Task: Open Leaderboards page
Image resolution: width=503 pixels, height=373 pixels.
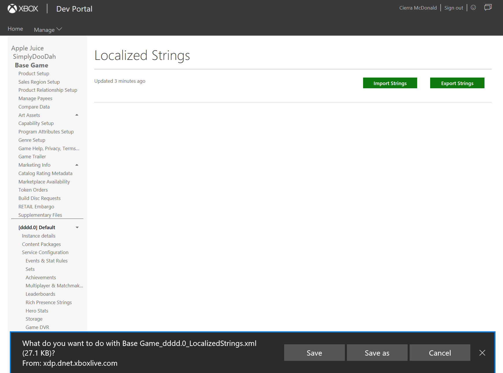Action: click(40, 294)
